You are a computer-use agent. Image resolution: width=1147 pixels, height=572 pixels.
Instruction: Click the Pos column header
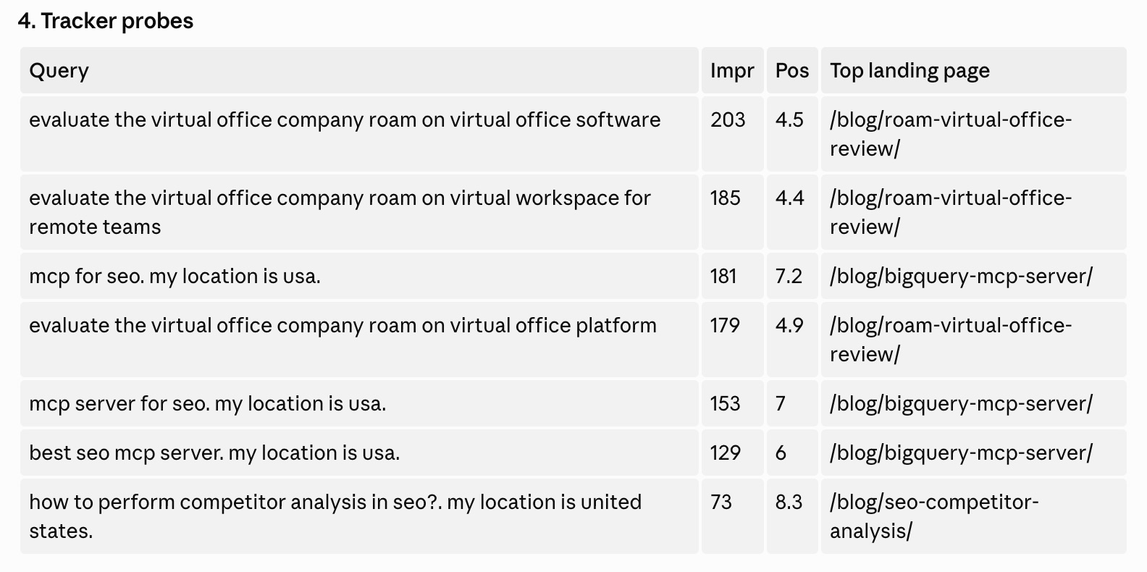792,71
